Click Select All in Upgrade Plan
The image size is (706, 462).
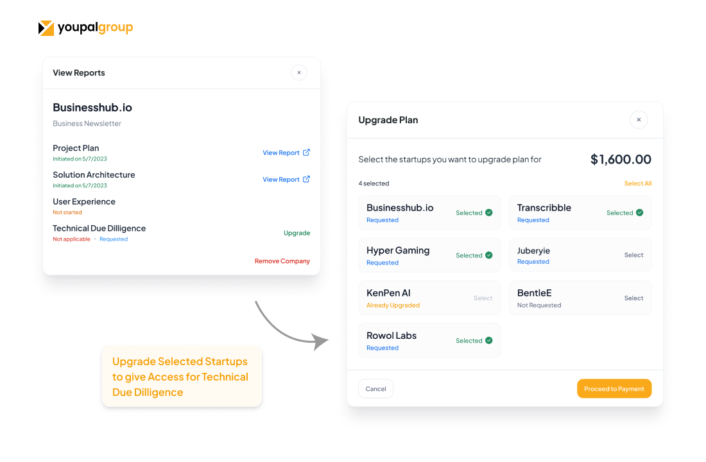tap(637, 184)
